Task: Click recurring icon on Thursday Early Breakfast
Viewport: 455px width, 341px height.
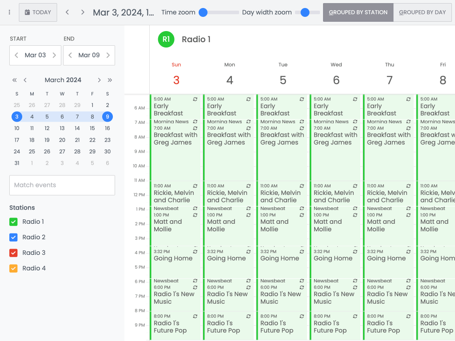Action: coord(408,99)
